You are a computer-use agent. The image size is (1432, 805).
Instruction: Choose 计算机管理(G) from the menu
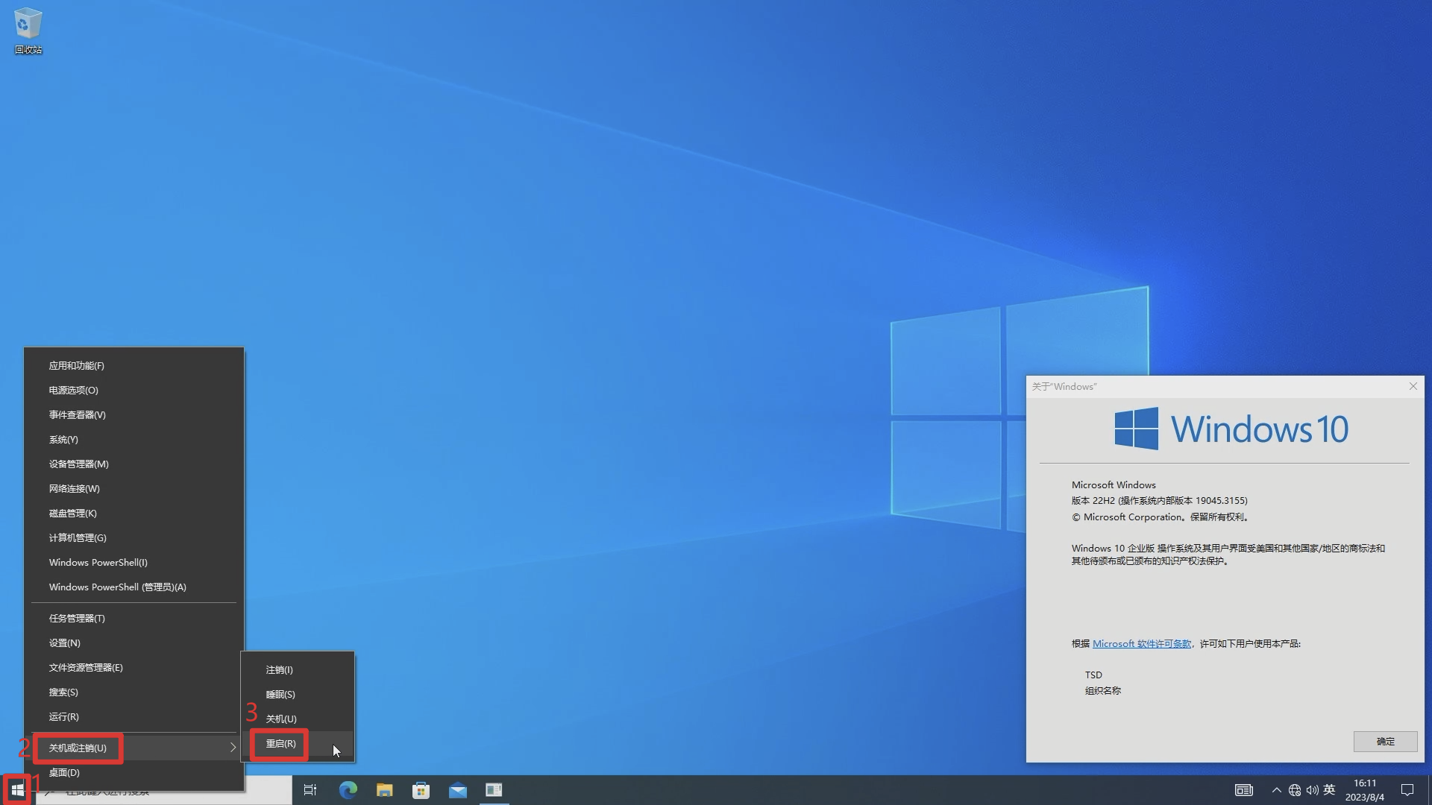134,538
